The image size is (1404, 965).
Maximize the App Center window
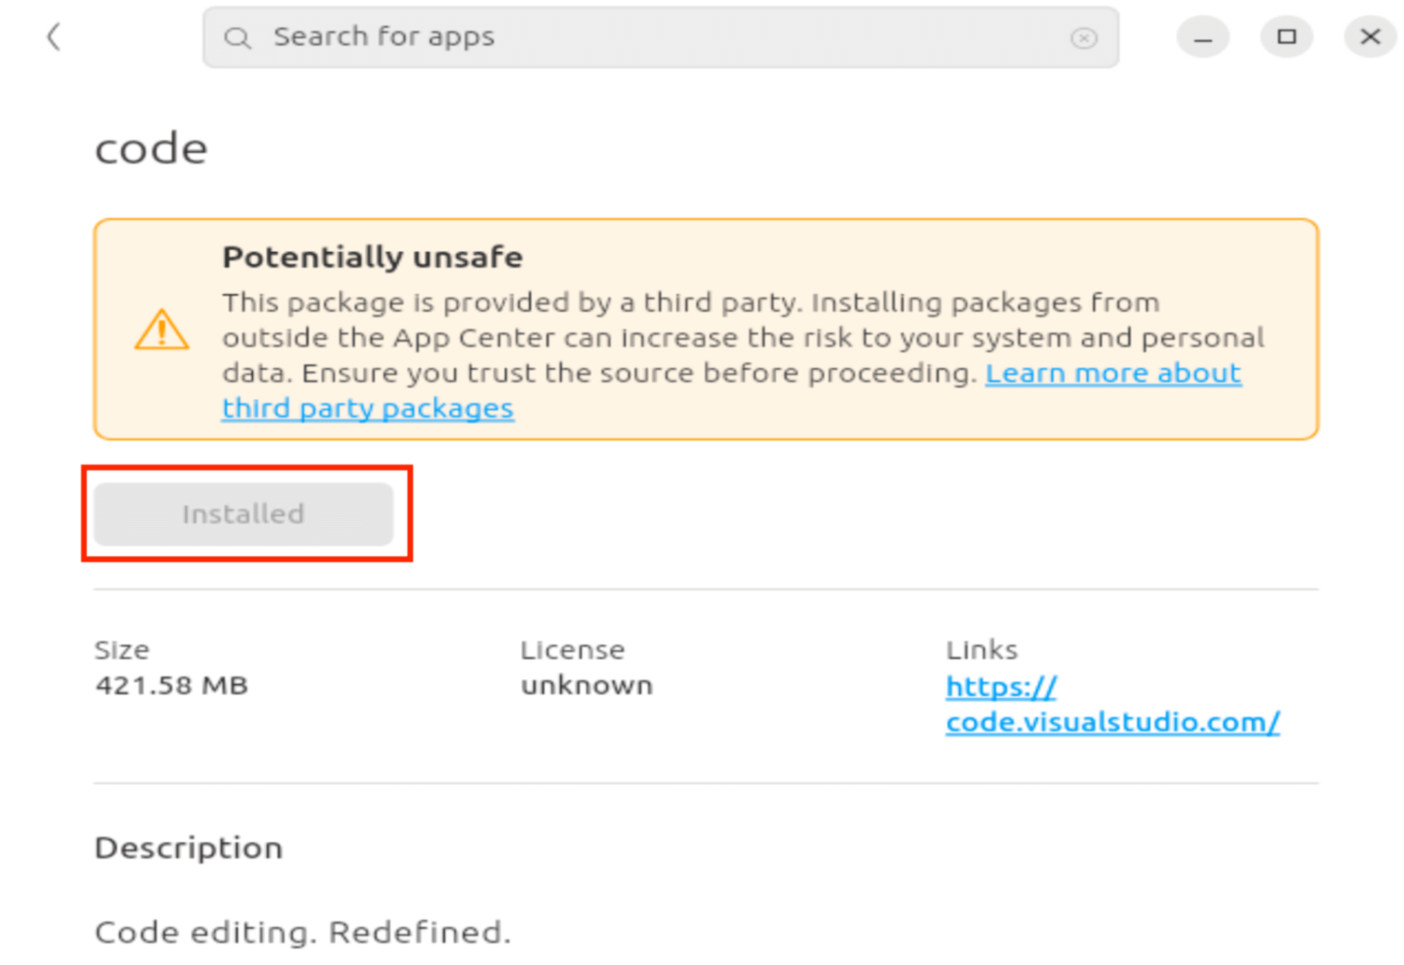1287,36
